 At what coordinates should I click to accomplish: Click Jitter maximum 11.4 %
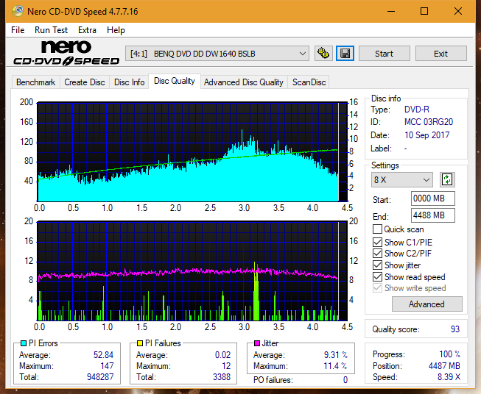tap(336, 366)
